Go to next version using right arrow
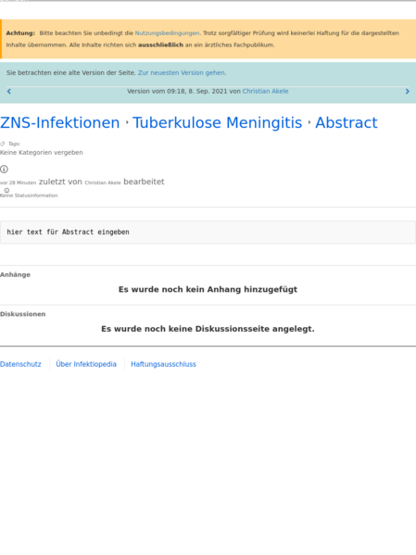 [x=407, y=92]
